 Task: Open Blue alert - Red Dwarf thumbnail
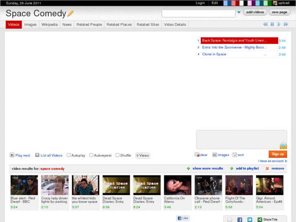tap(24, 185)
